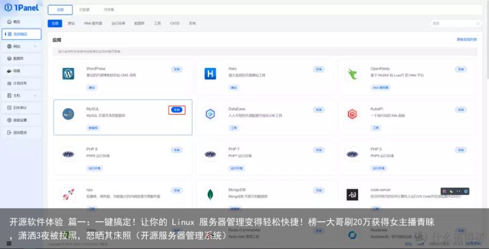
Task: Click the page vertical scrollbar
Action: click(487, 39)
